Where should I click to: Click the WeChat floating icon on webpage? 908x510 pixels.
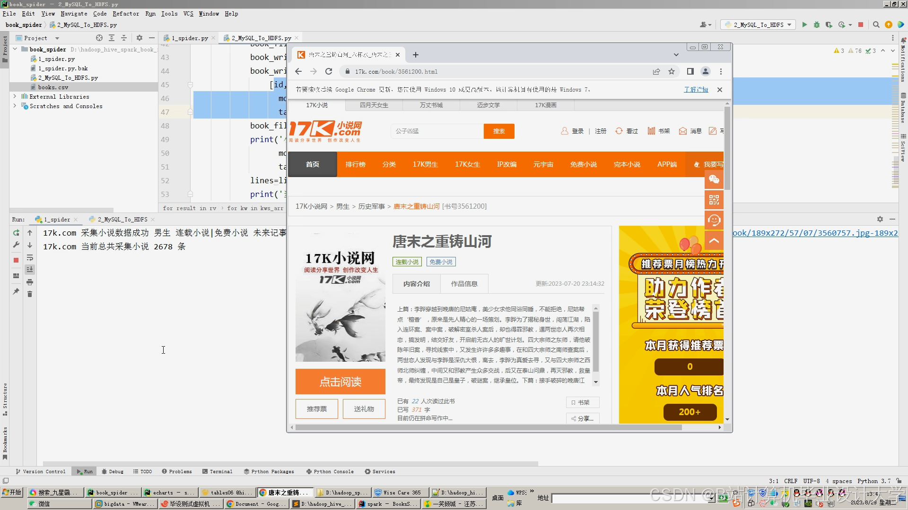pos(714,179)
